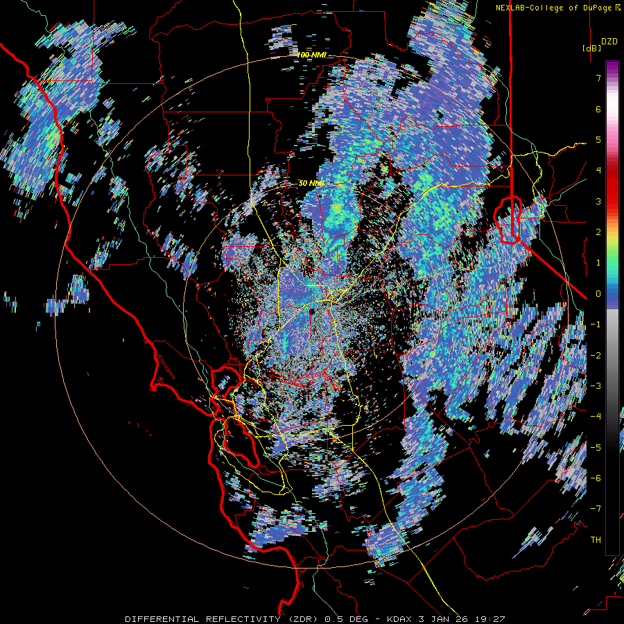Click the -6 value on the color scale
This screenshot has height=624, width=624.
(x=596, y=478)
